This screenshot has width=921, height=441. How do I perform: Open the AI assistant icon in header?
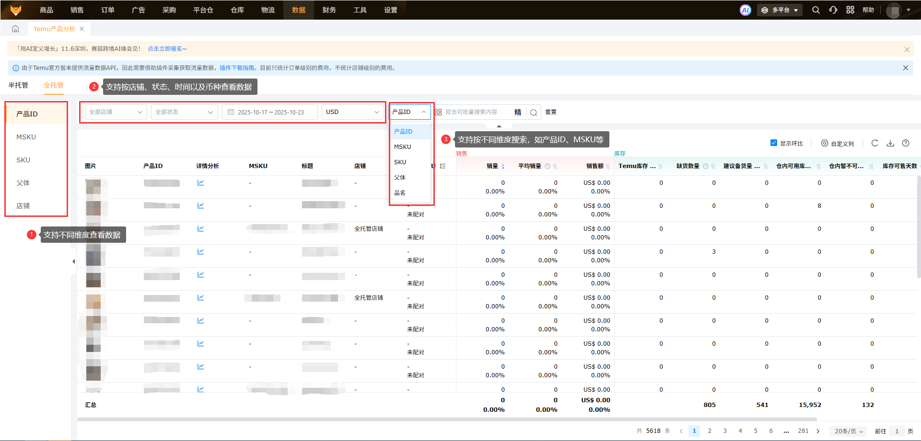click(746, 10)
